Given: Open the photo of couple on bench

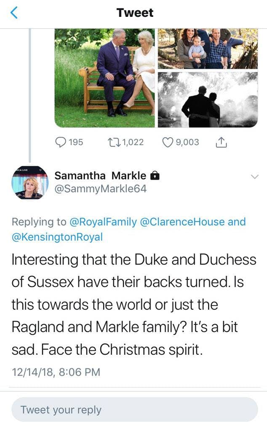Looking at the screenshot, I should pyautogui.click(x=105, y=78).
